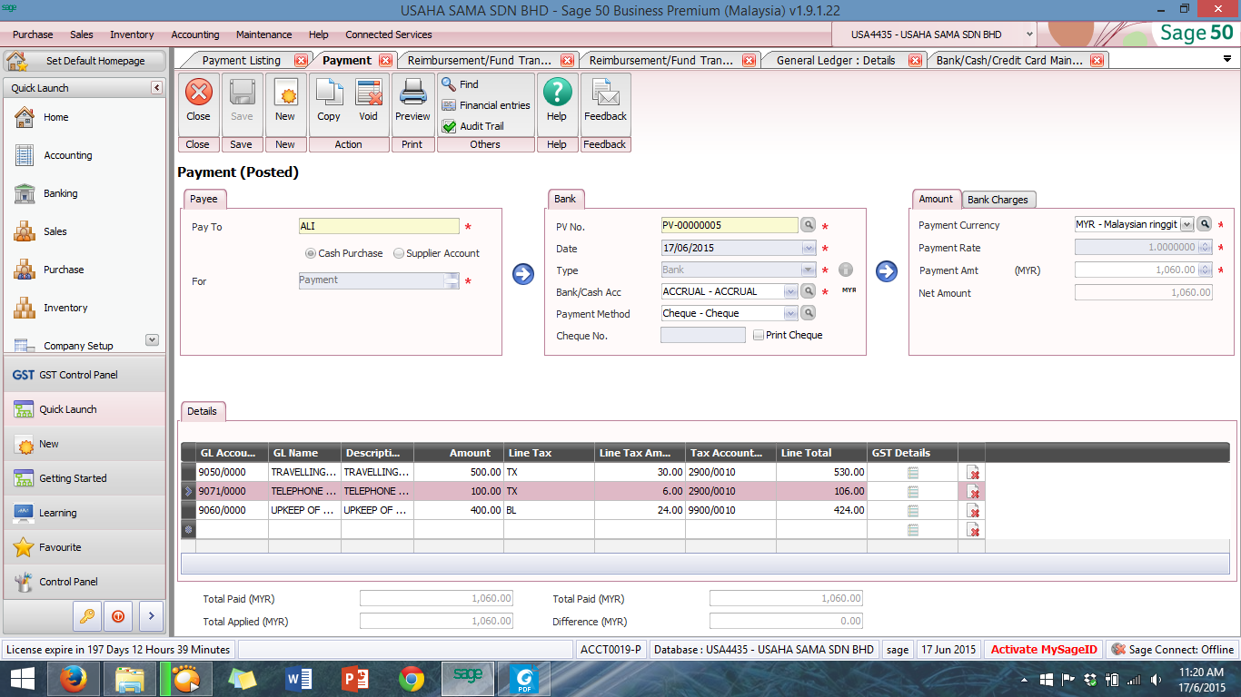Switch to General Ledger : Details tab
The height and width of the screenshot is (697, 1241).
[836, 60]
